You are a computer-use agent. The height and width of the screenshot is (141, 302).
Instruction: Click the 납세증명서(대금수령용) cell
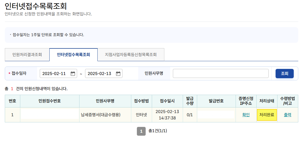click(x=101, y=115)
